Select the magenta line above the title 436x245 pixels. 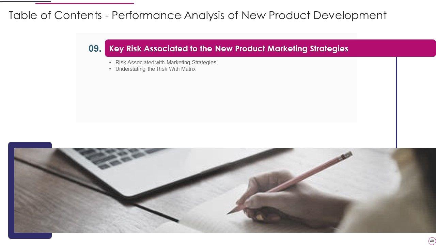[x=84, y=3]
